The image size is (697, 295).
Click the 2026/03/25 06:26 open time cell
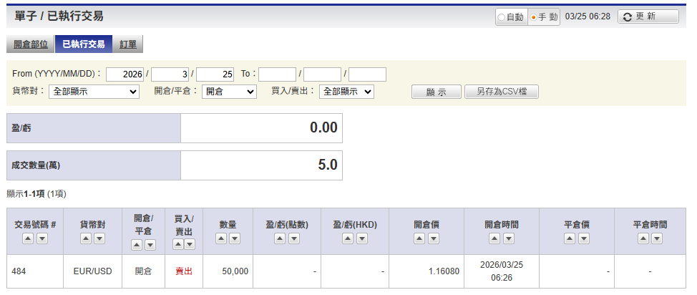[x=502, y=271]
